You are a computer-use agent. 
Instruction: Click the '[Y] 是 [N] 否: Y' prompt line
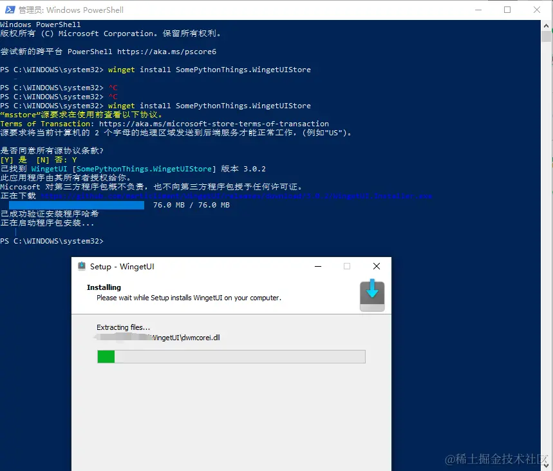coord(39,160)
